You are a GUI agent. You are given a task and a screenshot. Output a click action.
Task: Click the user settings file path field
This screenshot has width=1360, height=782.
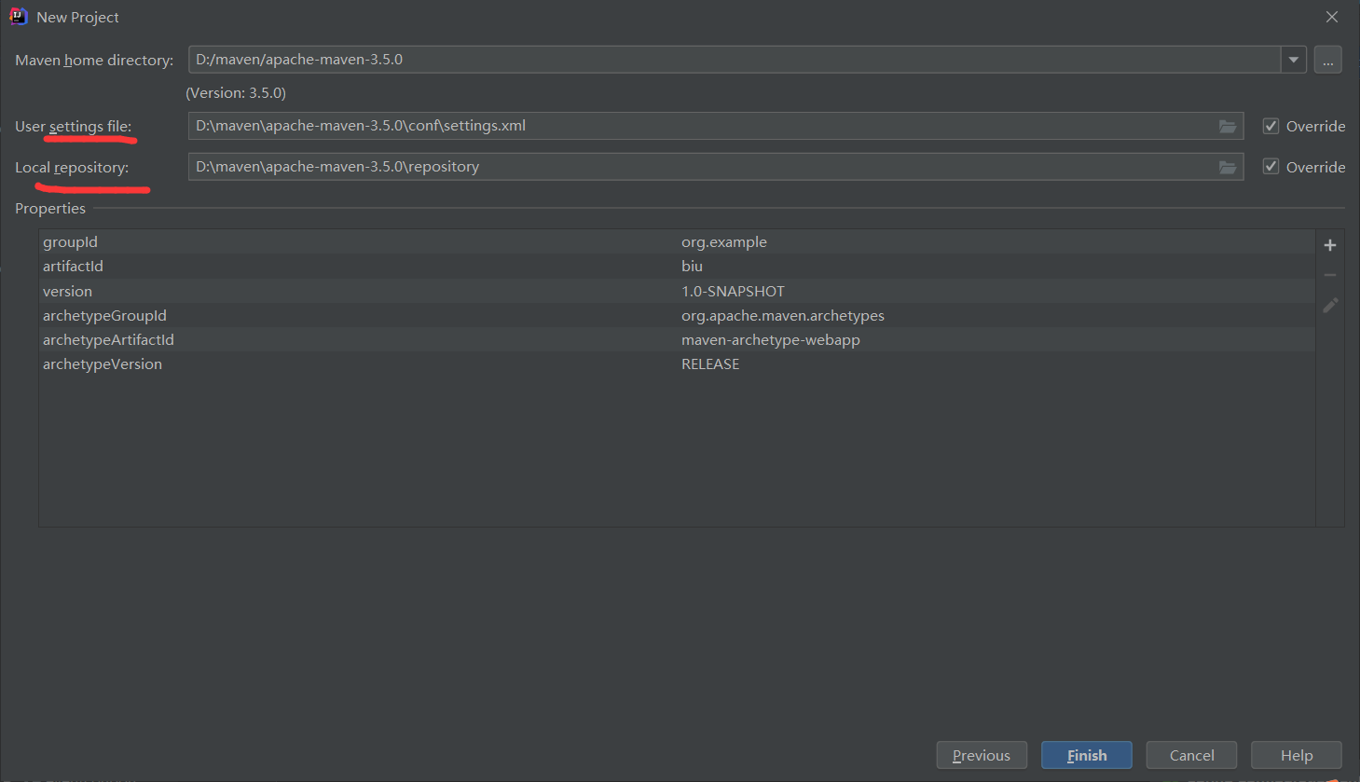click(x=699, y=126)
